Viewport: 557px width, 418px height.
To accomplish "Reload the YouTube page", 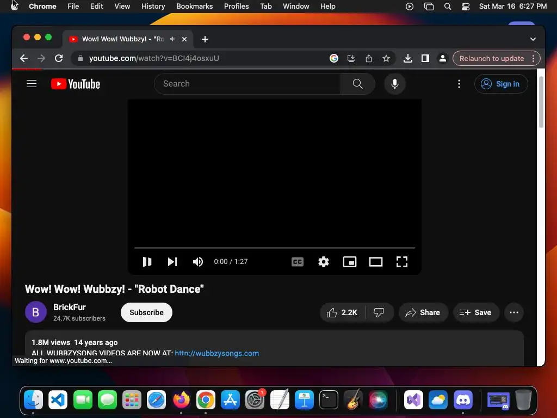I will [59, 58].
